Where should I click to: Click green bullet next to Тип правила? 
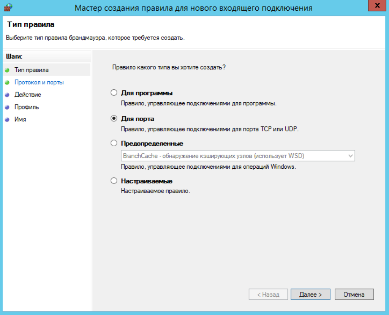[x=7, y=70]
